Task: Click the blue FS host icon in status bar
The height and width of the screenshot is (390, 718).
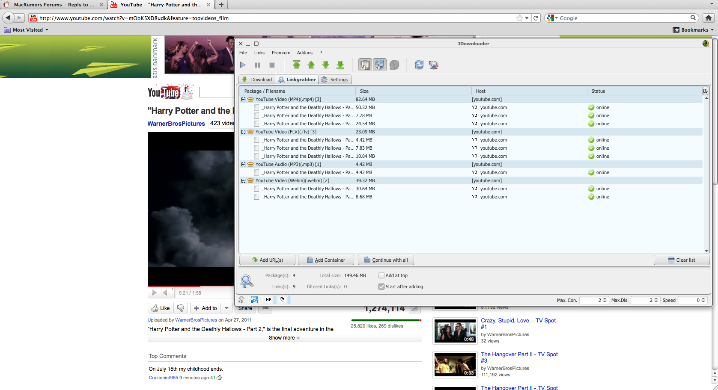Action: click(x=254, y=300)
